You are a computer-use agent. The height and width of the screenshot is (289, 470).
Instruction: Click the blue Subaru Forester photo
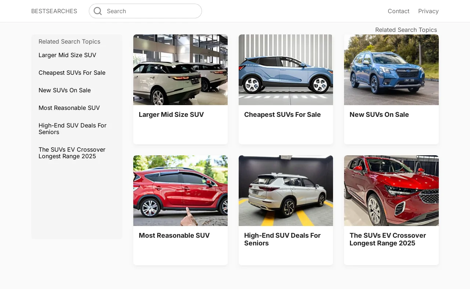(391, 70)
